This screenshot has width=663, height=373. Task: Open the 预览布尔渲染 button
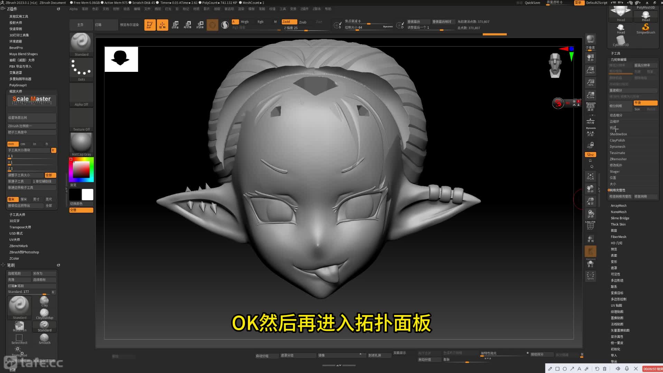click(x=129, y=25)
